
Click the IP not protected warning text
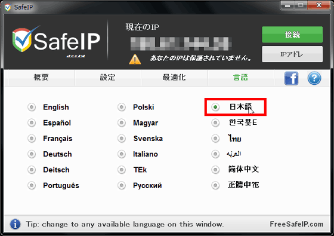(x=201, y=58)
